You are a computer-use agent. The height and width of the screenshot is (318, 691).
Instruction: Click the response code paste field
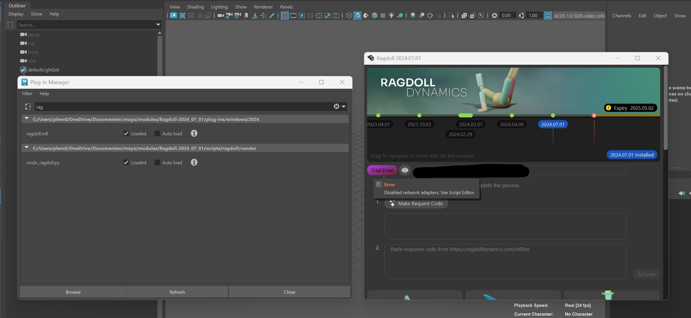tap(505, 262)
